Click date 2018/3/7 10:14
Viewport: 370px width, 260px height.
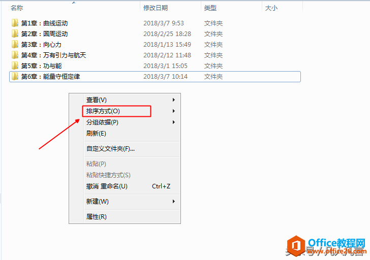(165, 76)
